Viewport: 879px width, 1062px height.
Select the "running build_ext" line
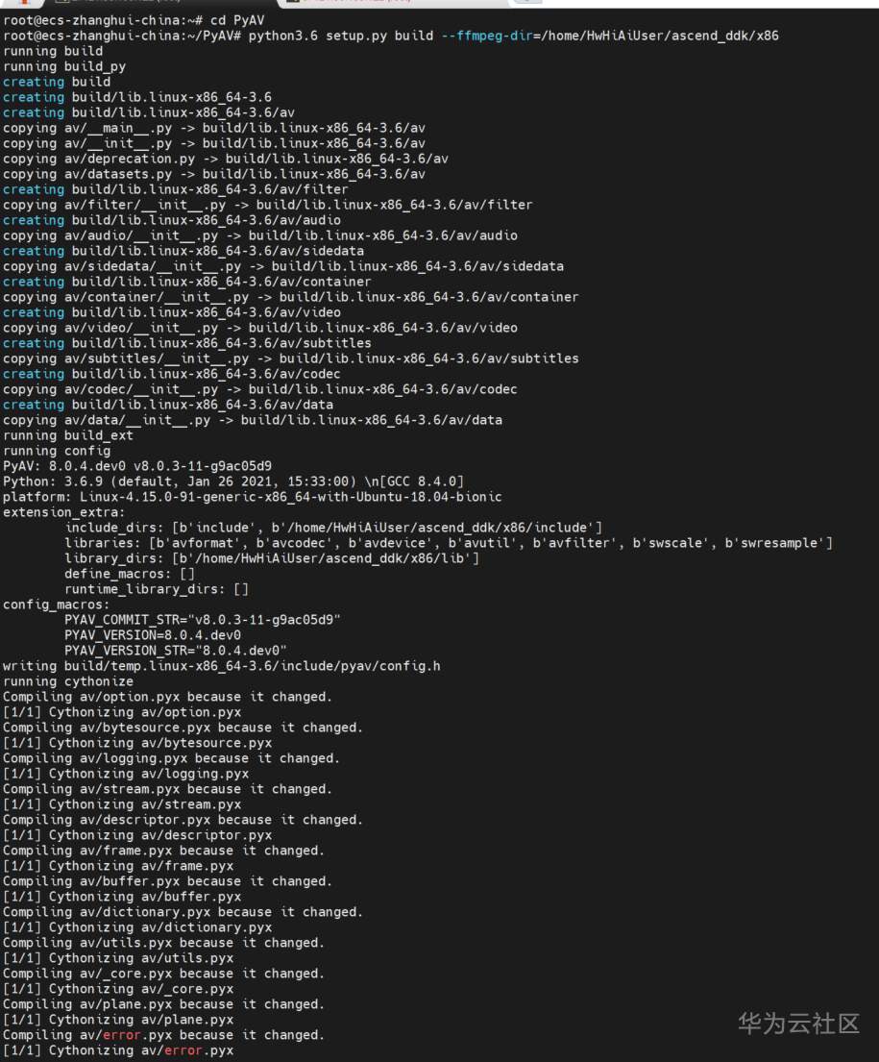coord(68,435)
